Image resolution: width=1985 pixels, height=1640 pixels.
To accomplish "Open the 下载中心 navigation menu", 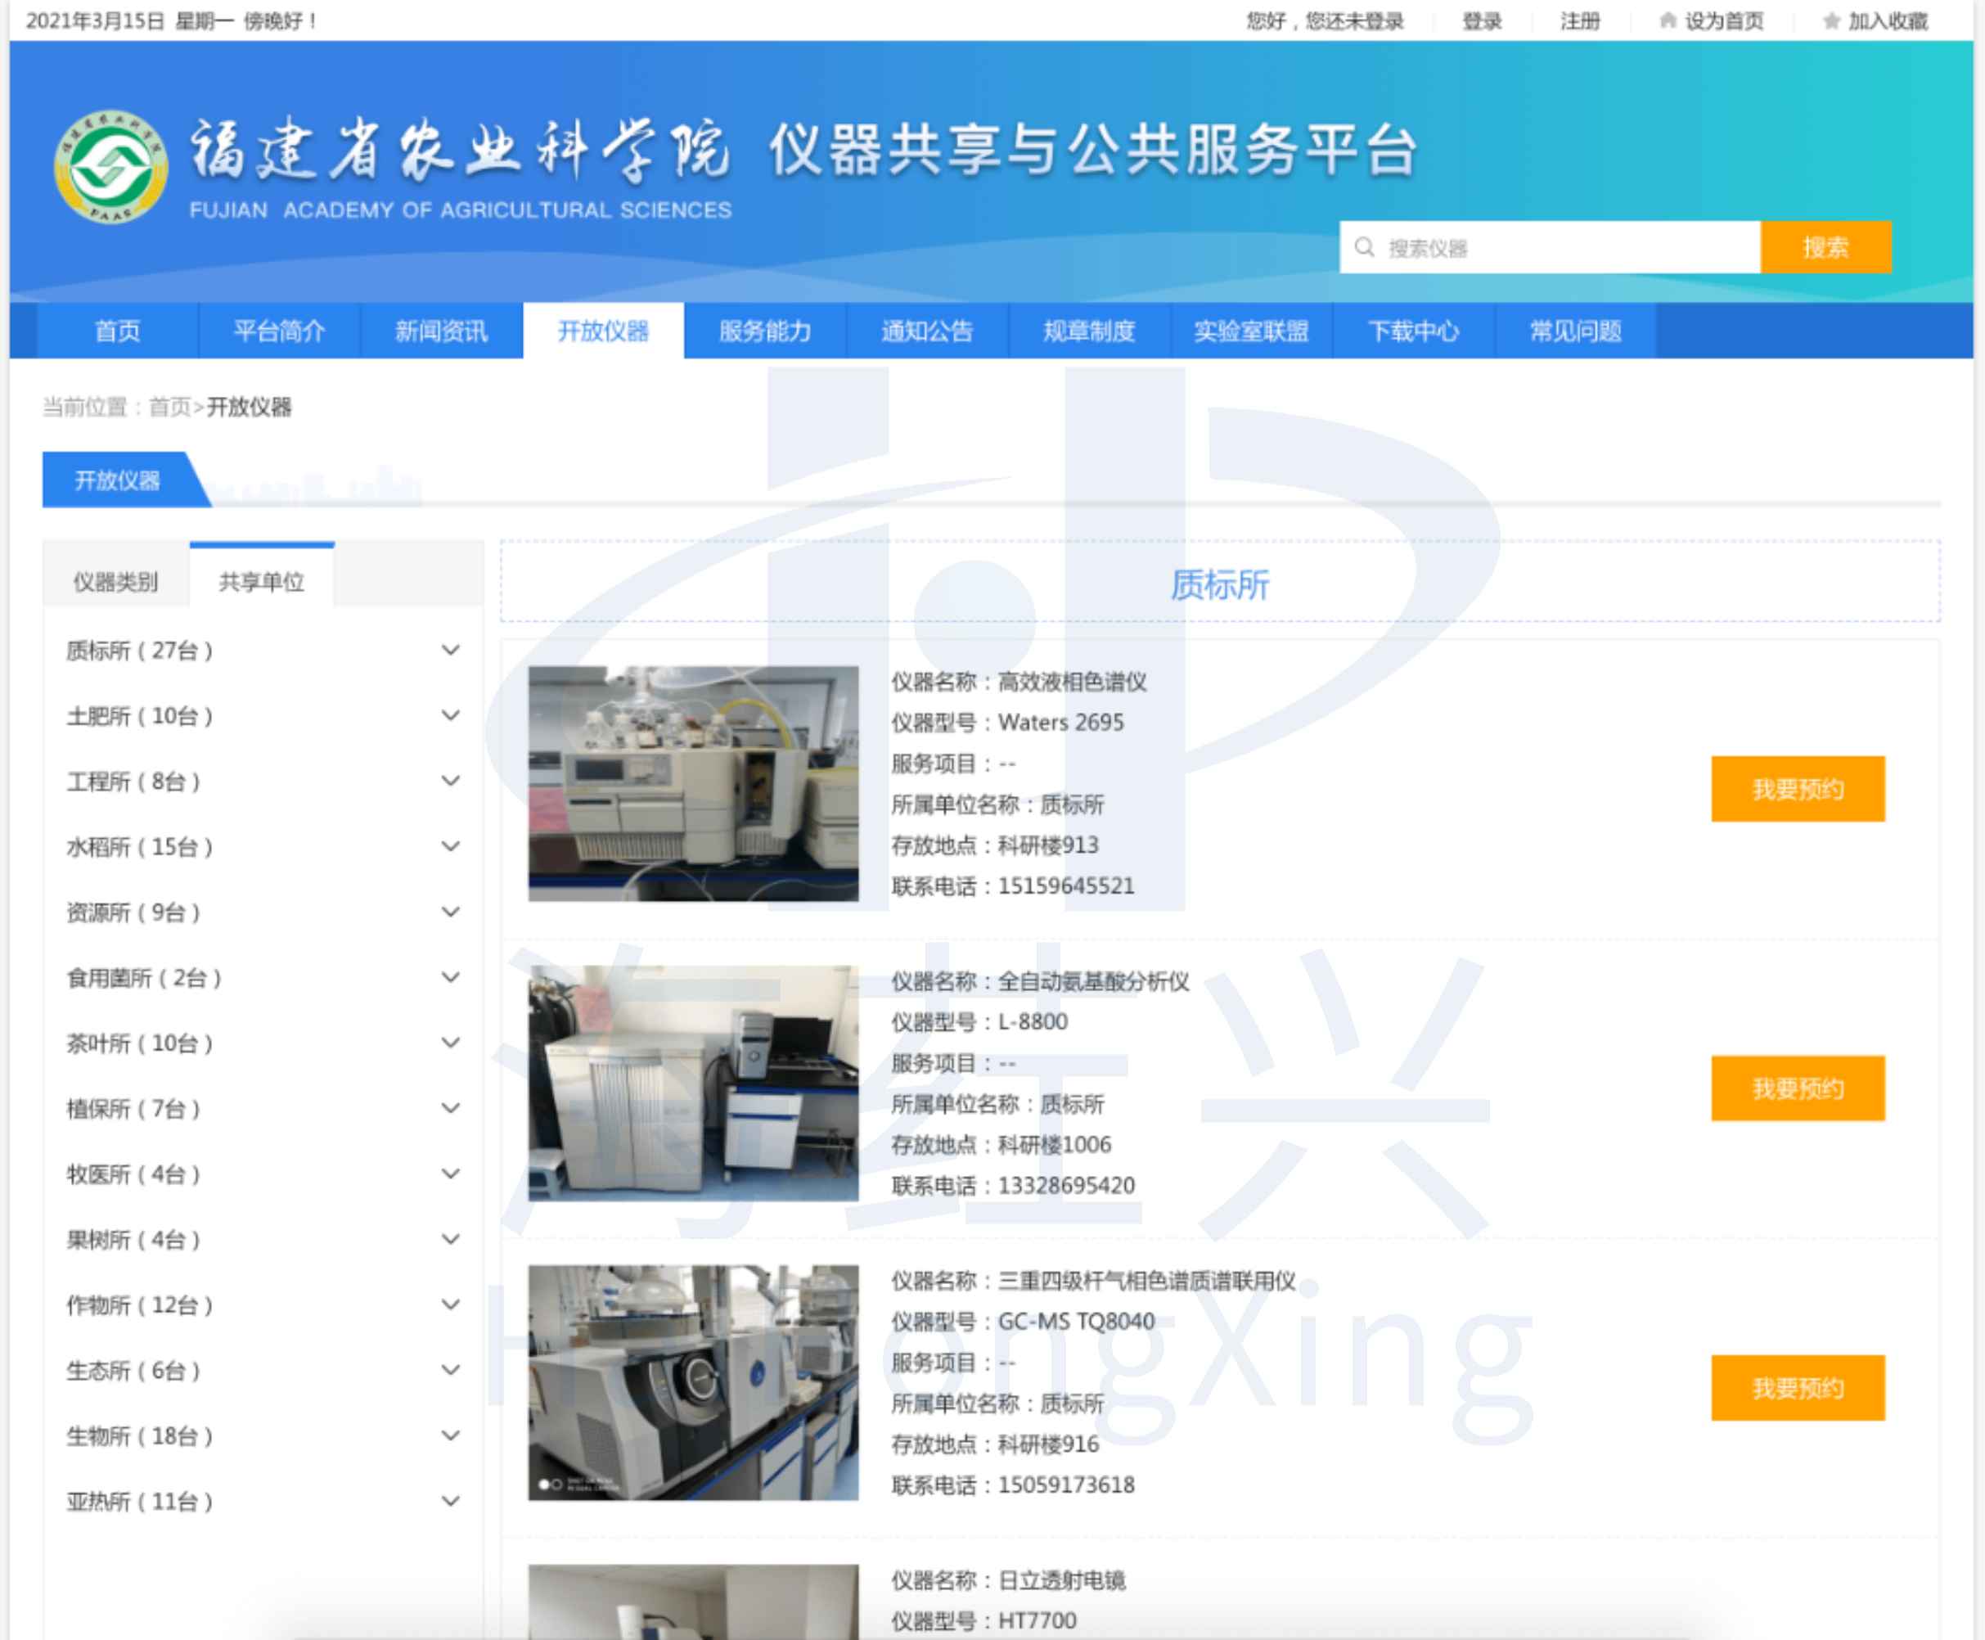I will pyautogui.click(x=1414, y=331).
